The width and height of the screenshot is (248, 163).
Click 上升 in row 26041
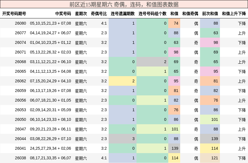pyautogui.click(x=242, y=149)
